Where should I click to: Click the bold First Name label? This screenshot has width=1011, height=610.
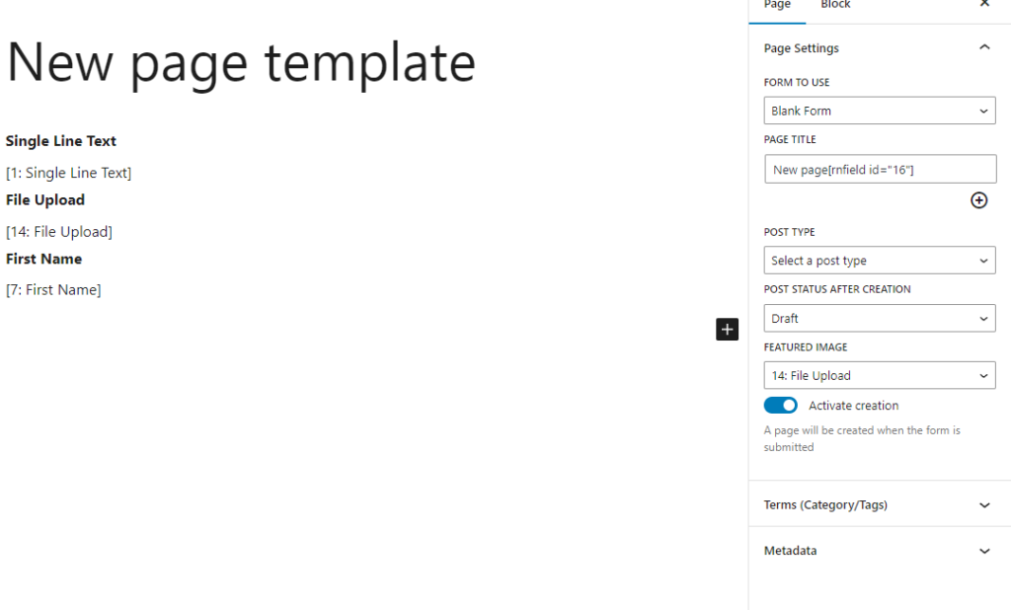[44, 259]
